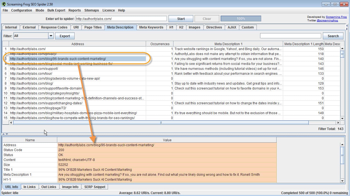Open the Custom tab

(248, 27)
